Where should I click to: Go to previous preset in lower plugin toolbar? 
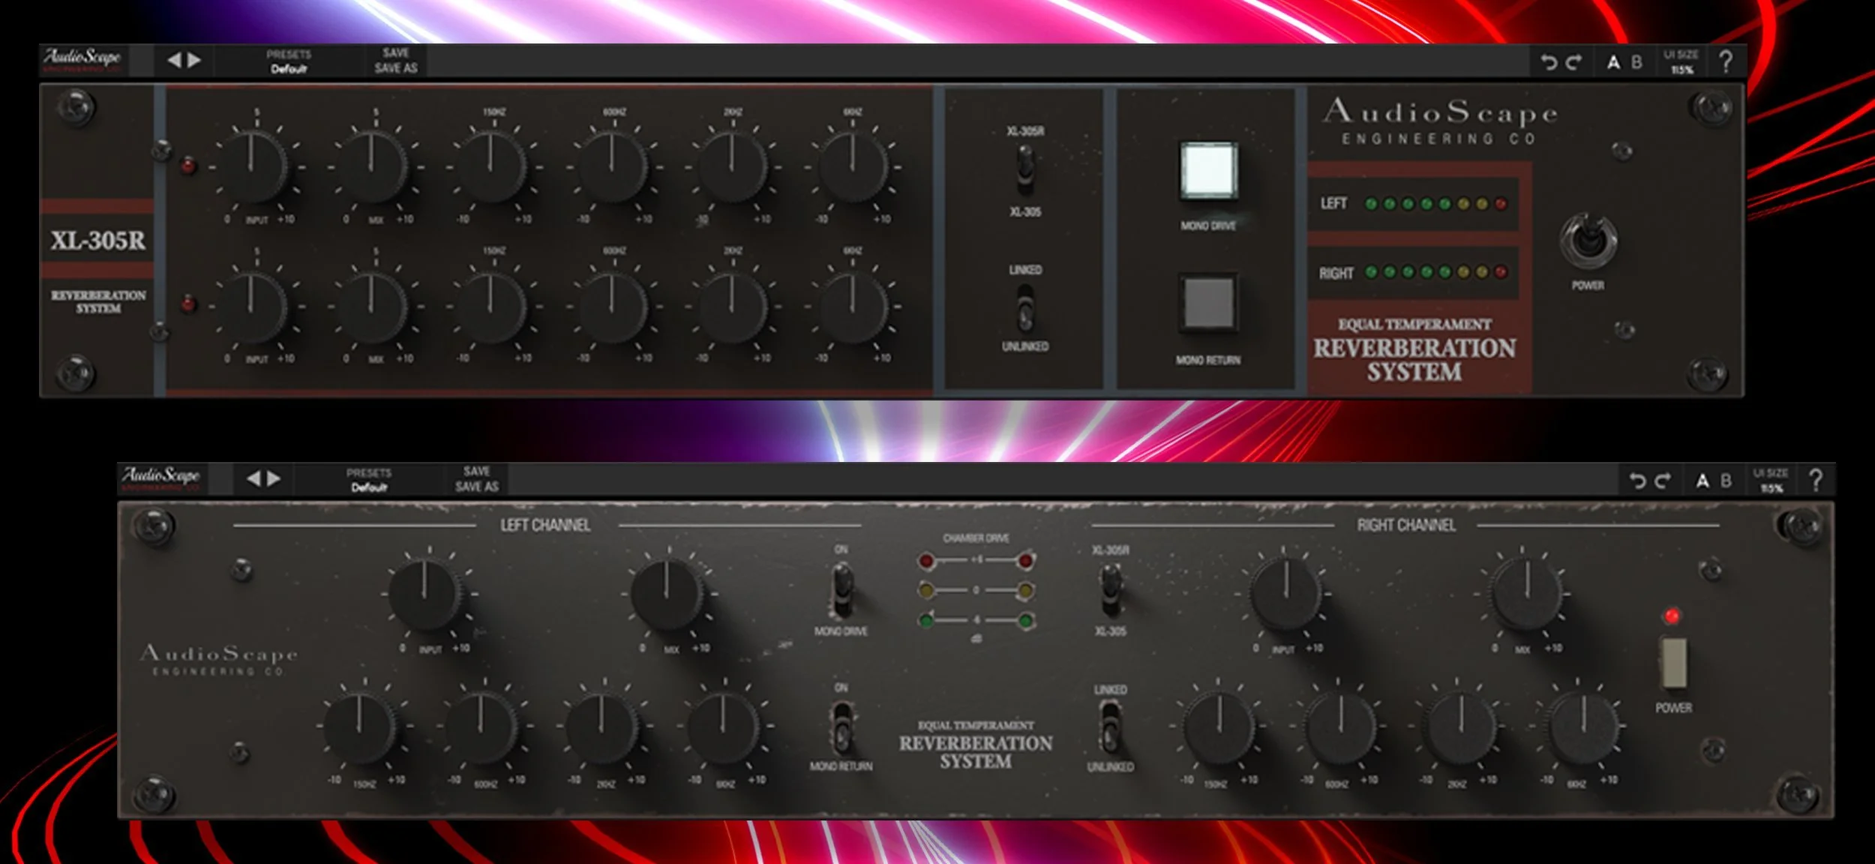(253, 478)
